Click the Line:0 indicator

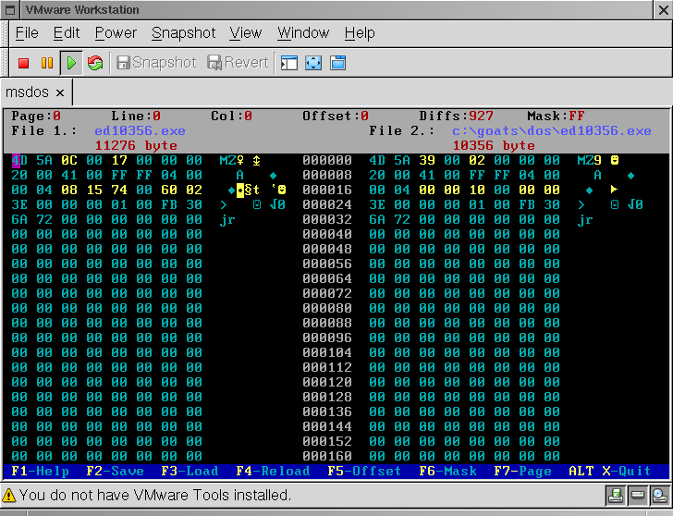click(136, 116)
